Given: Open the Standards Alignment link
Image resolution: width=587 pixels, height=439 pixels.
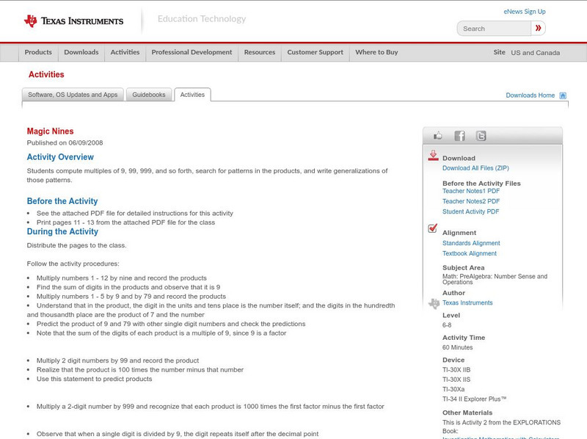Looking at the screenshot, I should pyautogui.click(x=471, y=243).
